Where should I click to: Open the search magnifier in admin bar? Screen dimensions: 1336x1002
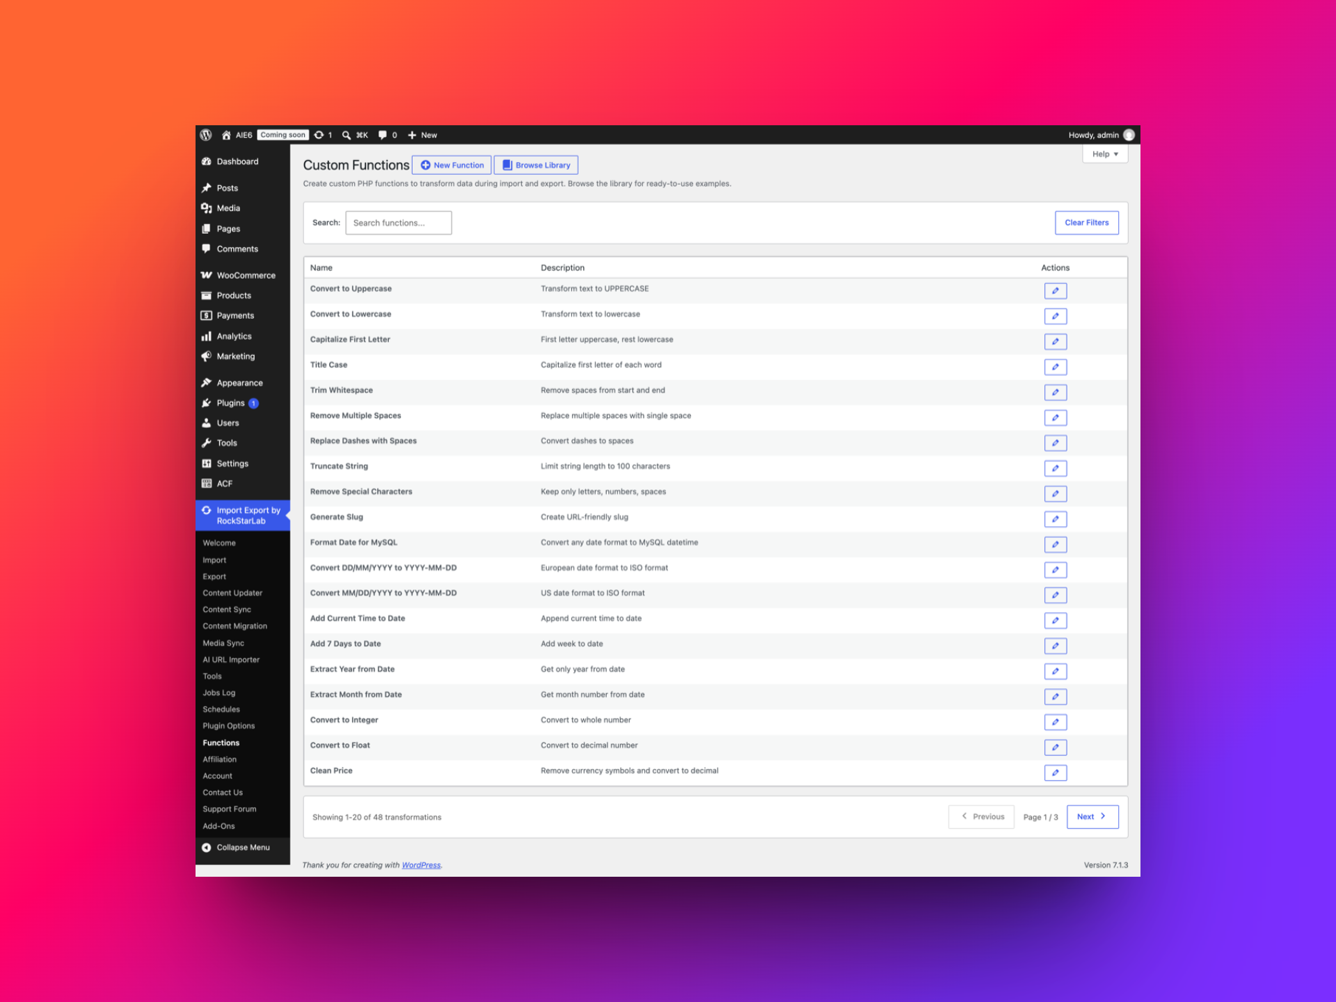[x=347, y=135]
